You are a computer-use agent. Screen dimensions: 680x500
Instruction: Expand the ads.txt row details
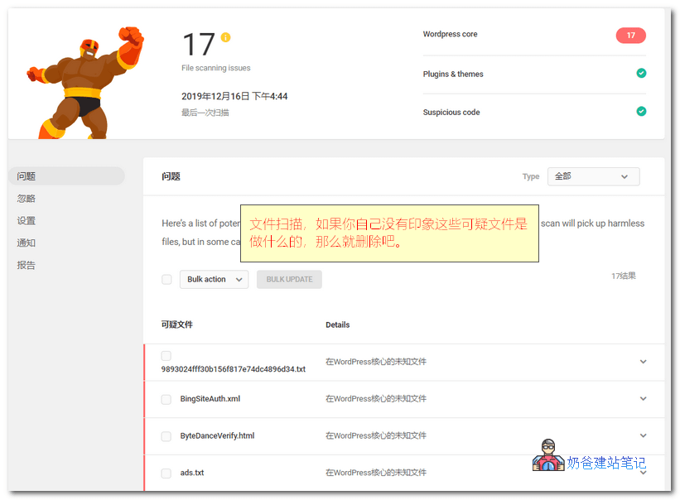643,472
